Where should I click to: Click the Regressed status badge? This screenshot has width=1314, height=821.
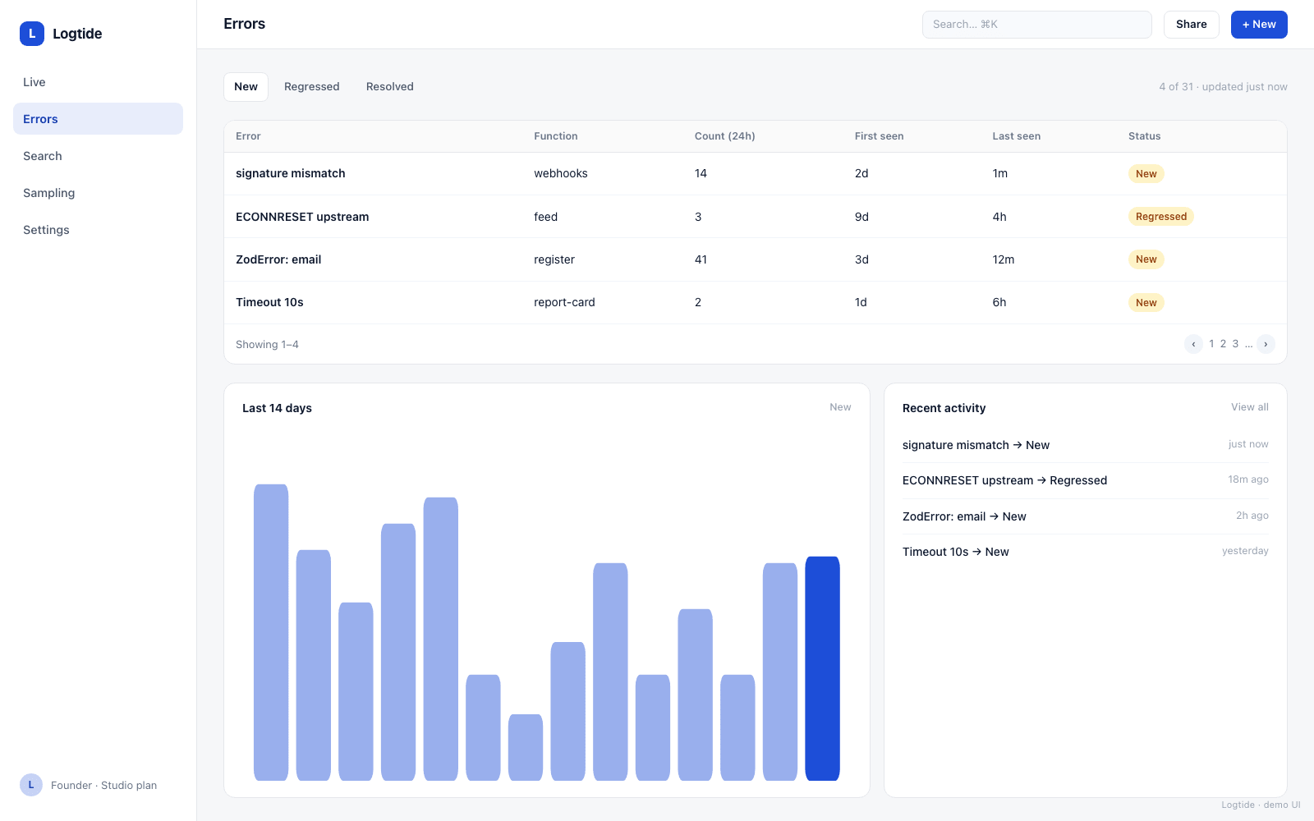point(1160,217)
